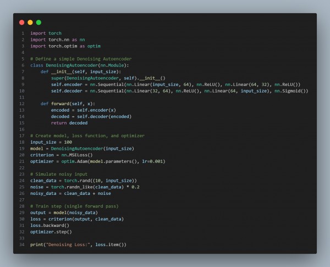The height and width of the screenshot is (267, 330).
Task: Click the yellow minimize window dot
Action: 30,23
